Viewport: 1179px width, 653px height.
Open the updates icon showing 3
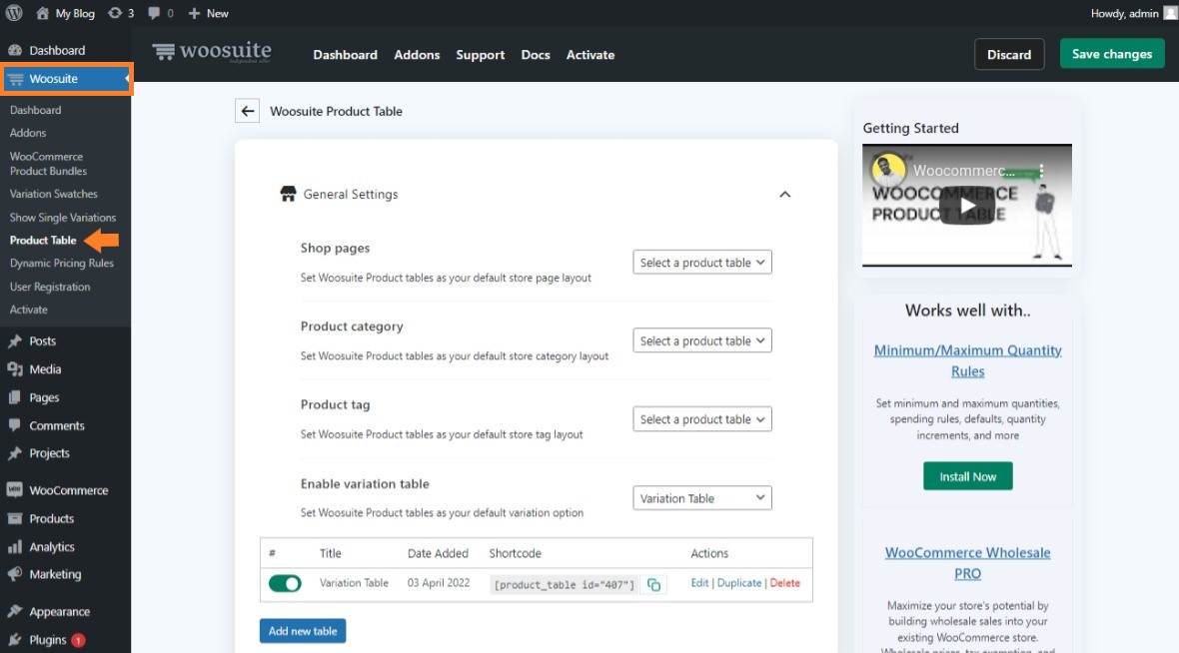114,13
